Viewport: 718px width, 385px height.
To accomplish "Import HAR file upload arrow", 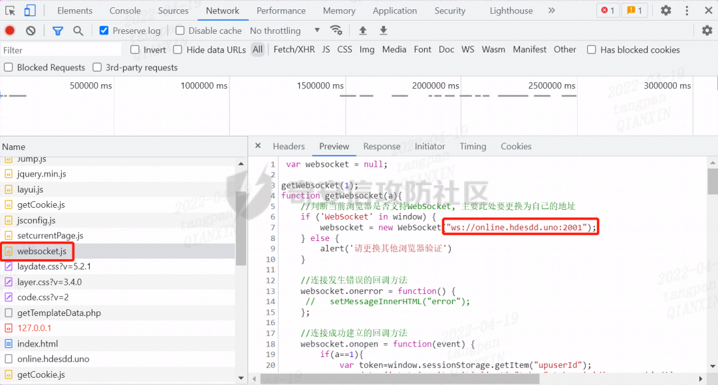I will tap(363, 31).
